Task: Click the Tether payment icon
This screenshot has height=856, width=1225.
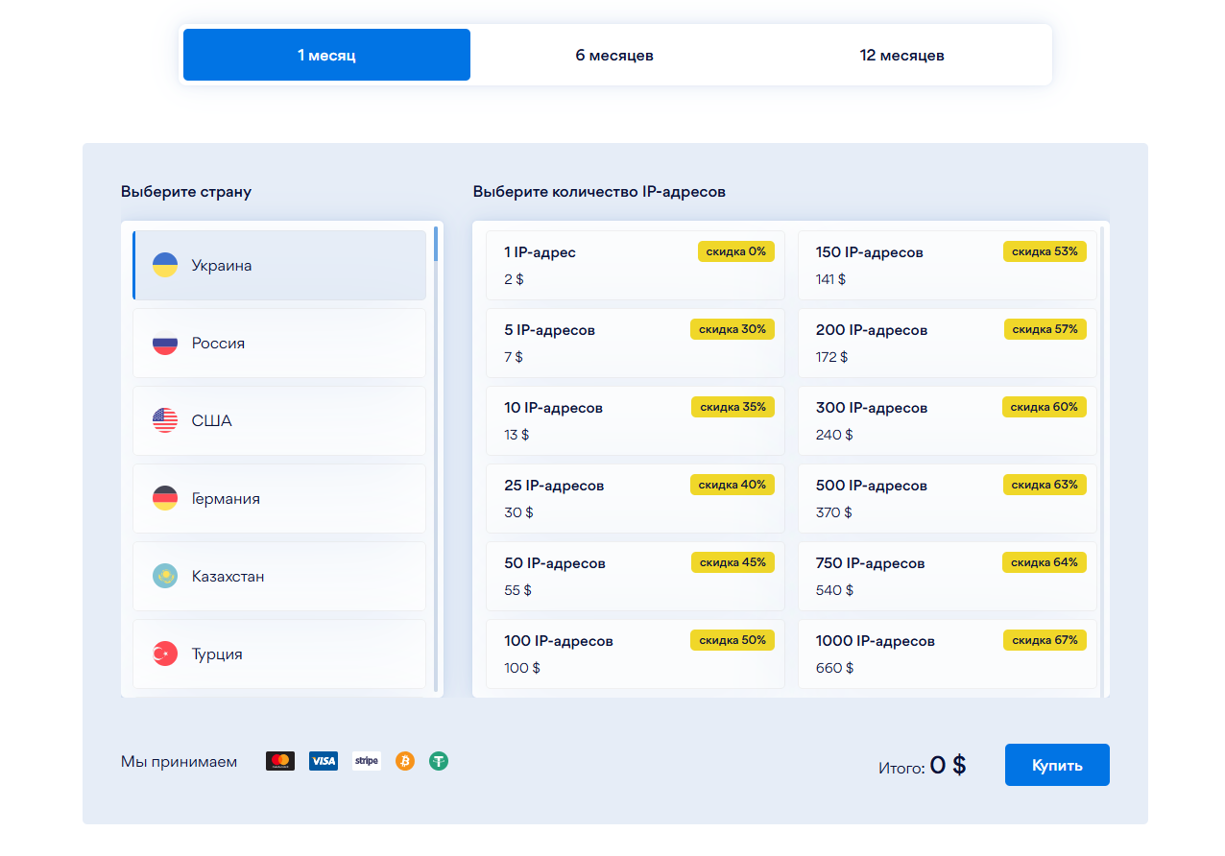Action: click(439, 761)
